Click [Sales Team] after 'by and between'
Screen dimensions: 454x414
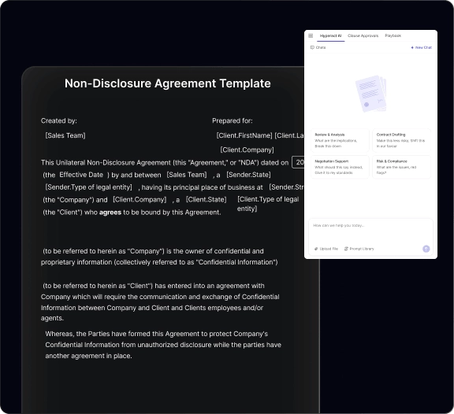pos(187,175)
